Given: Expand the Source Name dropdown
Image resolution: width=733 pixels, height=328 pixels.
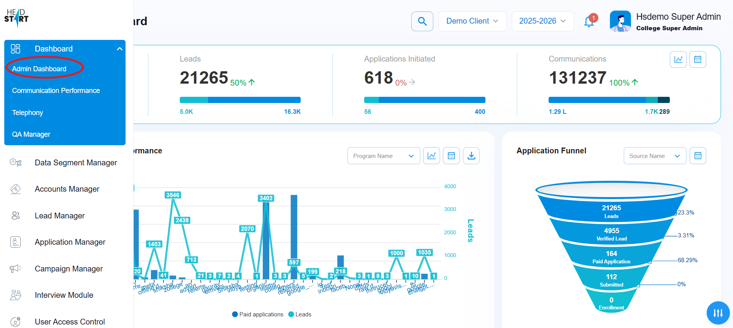Looking at the screenshot, I should coord(654,156).
